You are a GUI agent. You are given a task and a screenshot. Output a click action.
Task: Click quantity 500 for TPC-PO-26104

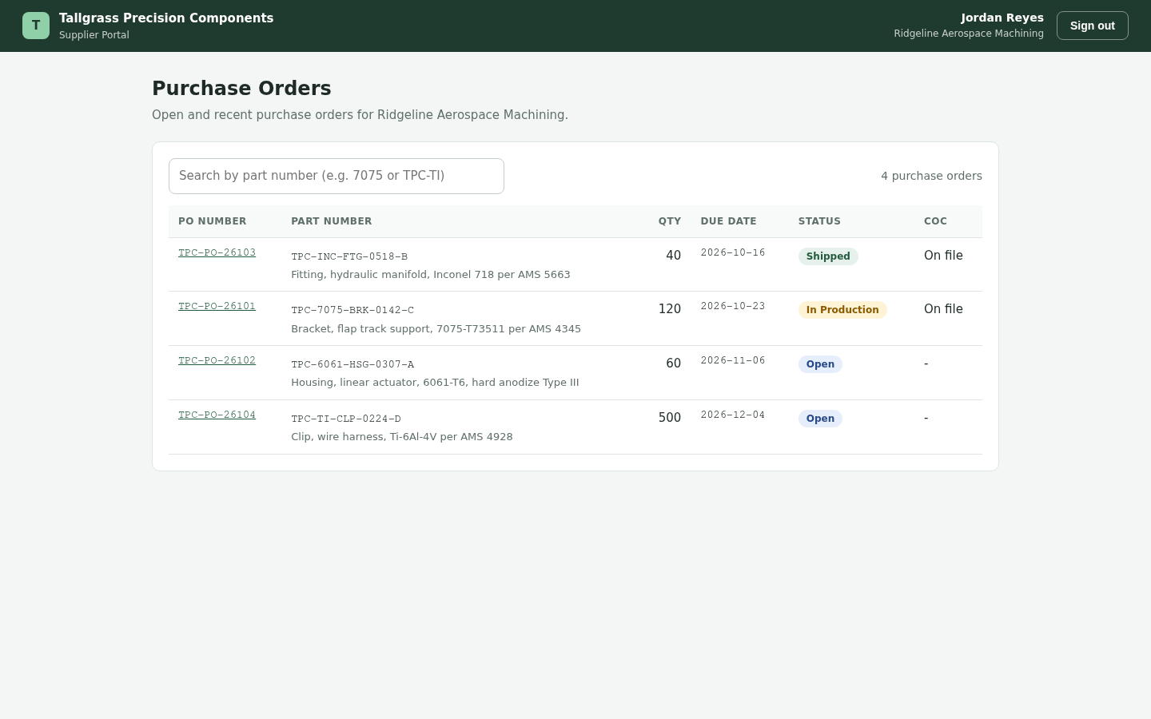tap(670, 418)
